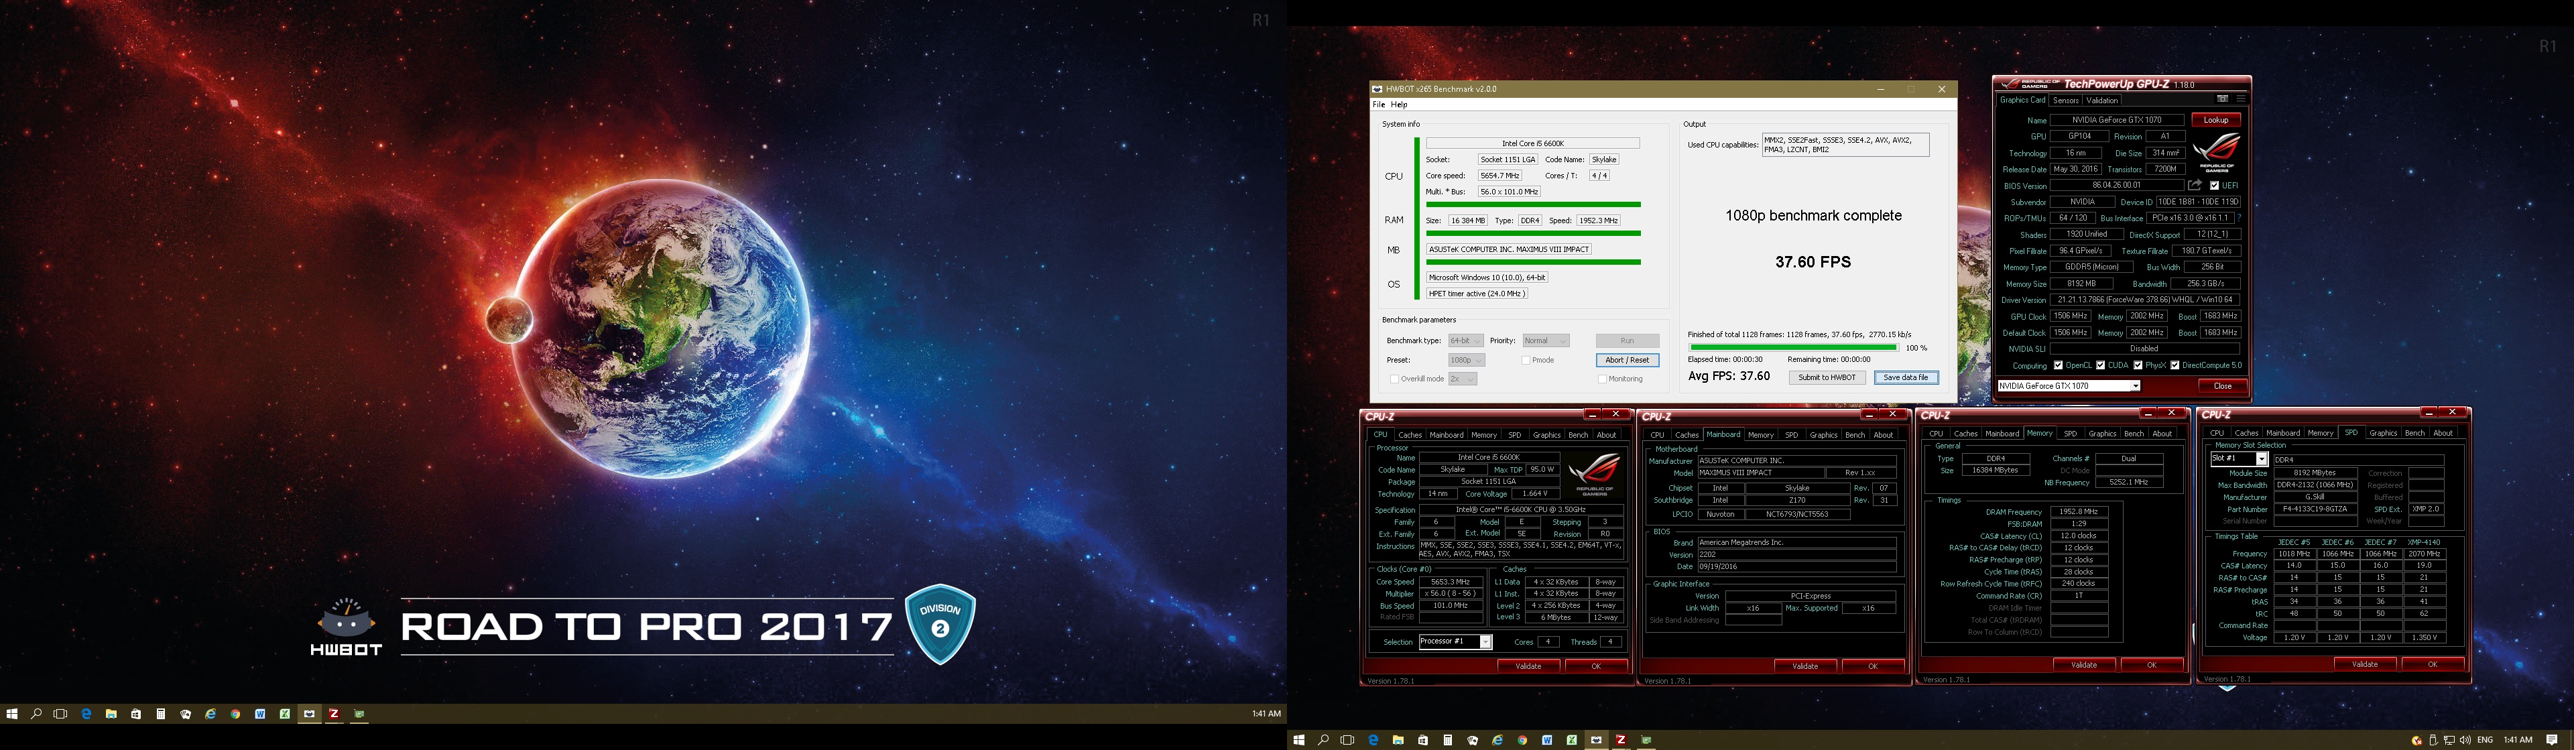This screenshot has height=750, width=2574.
Task: Click Submit to HWBOT button
Action: click(x=1827, y=377)
